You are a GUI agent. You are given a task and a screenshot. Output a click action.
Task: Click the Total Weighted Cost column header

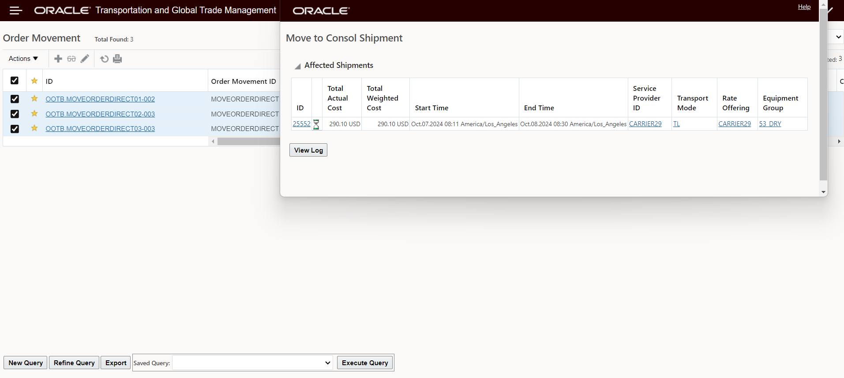click(x=383, y=98)
